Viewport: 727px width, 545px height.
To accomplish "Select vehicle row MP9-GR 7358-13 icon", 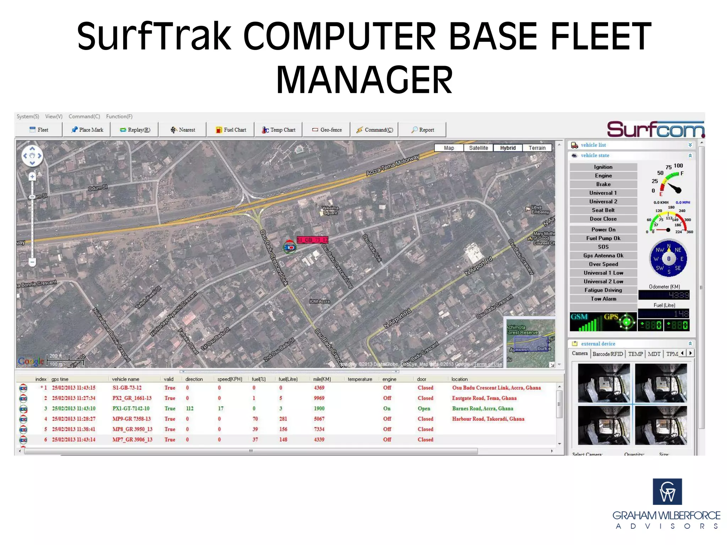I will pyautogui.click(x=23, y=419).
